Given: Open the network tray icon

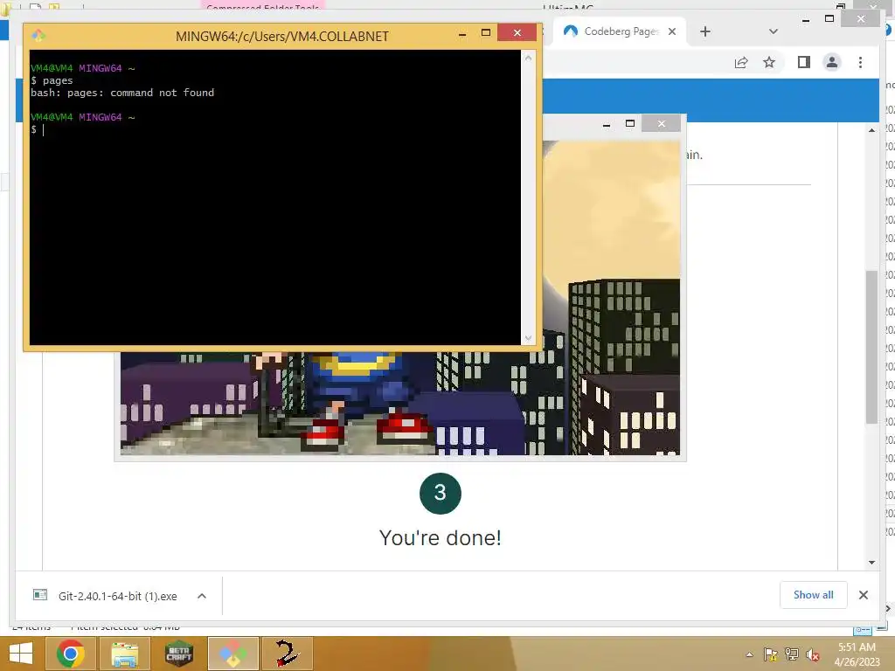Looking at the screenshot, I should pos(792,654).
